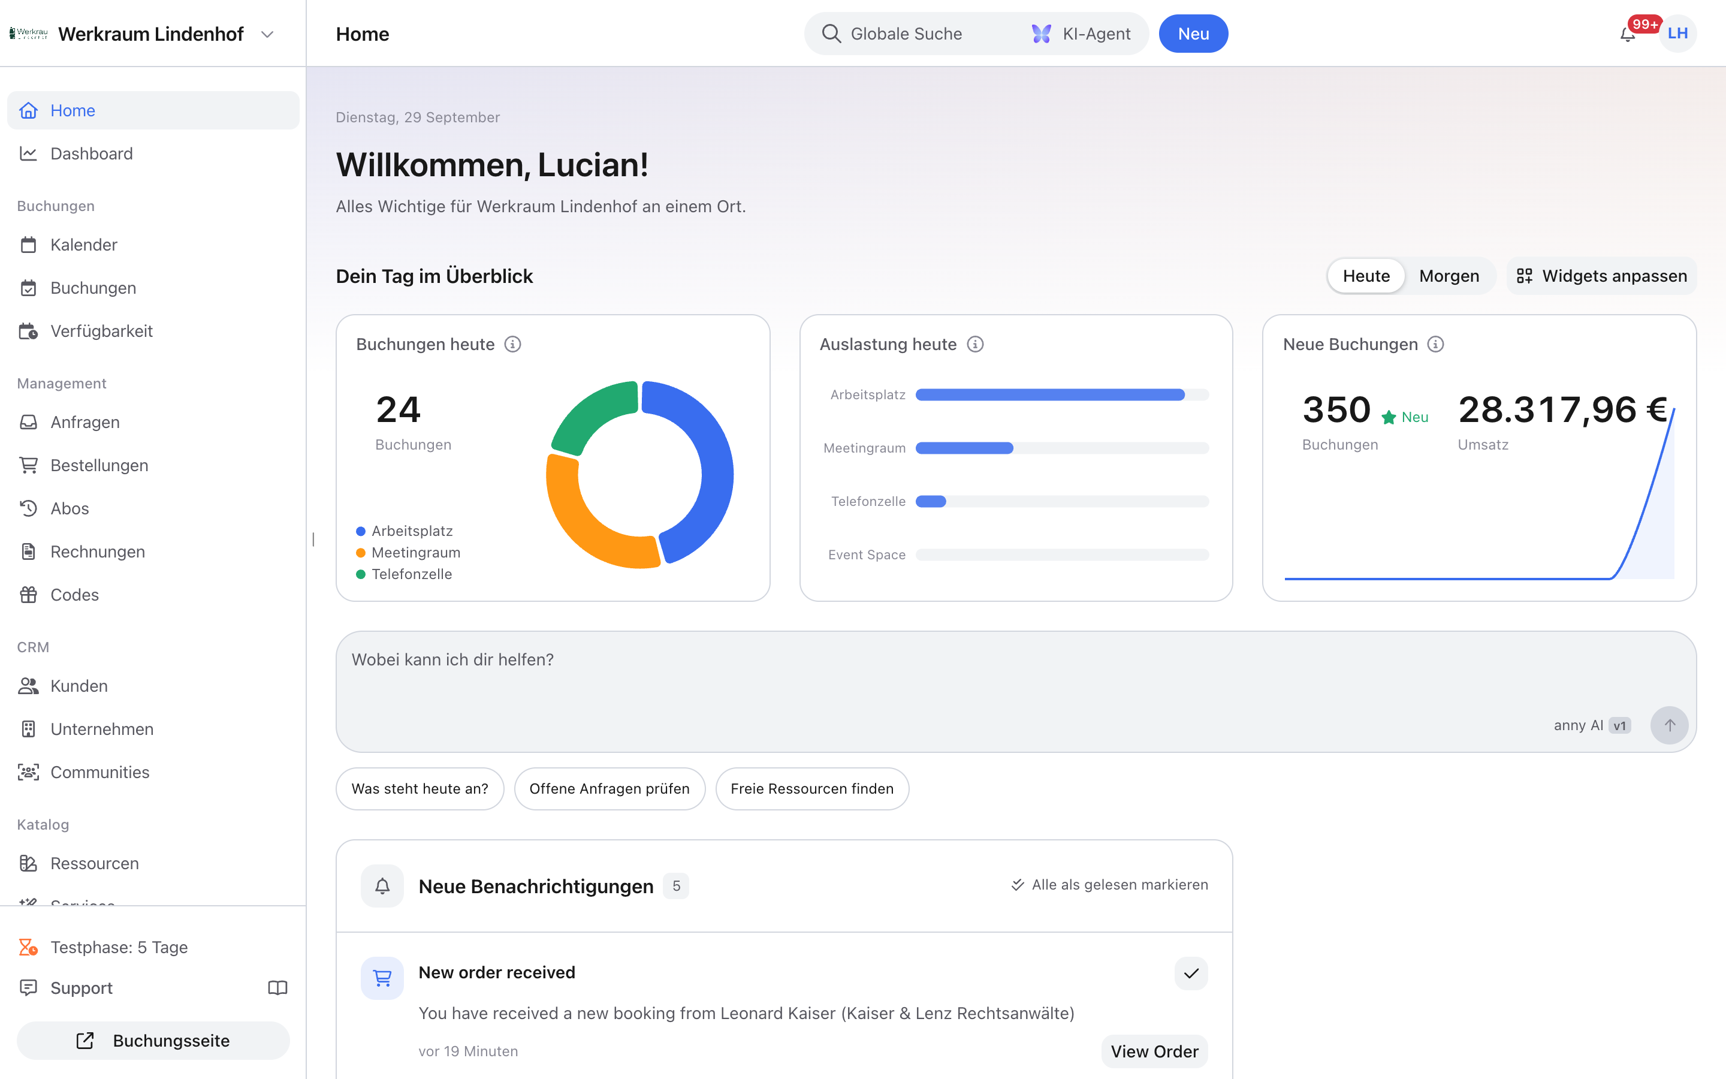This screenshot has height=1079, width=1726.
Task: Choose the 'Was steht heute an?' suggestion
Action: [420, 788]
